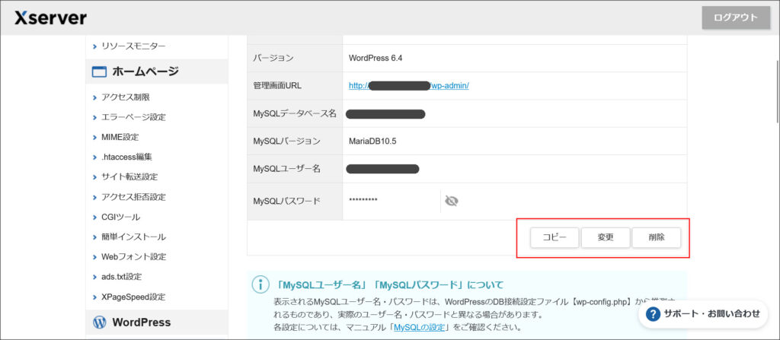Open サポート・お問い合わせ help button
This screenshot has width=780, height=340.
tap(703, 313)
